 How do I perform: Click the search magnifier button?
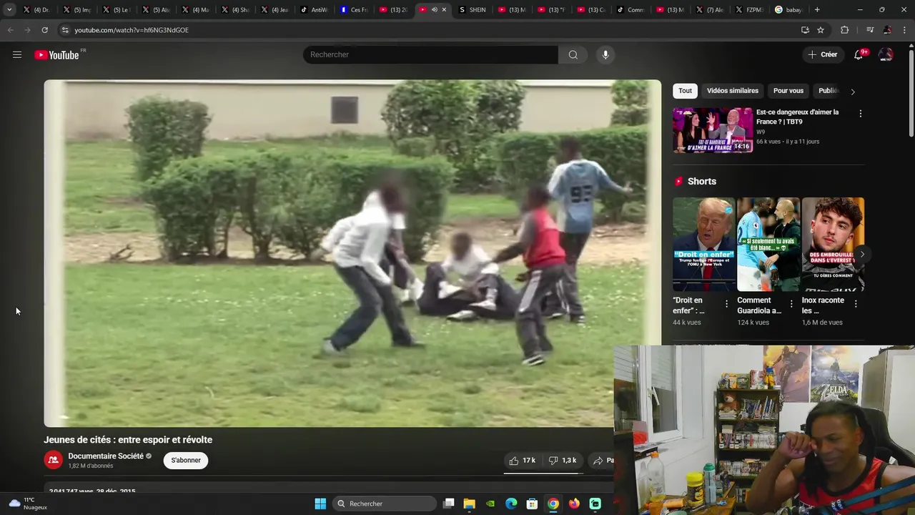573,54
